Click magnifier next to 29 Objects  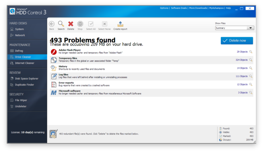(251, 52)
